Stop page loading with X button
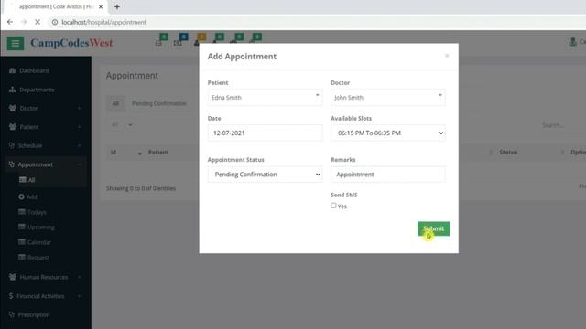The image size is (586, 329). (x=38, y=22)
